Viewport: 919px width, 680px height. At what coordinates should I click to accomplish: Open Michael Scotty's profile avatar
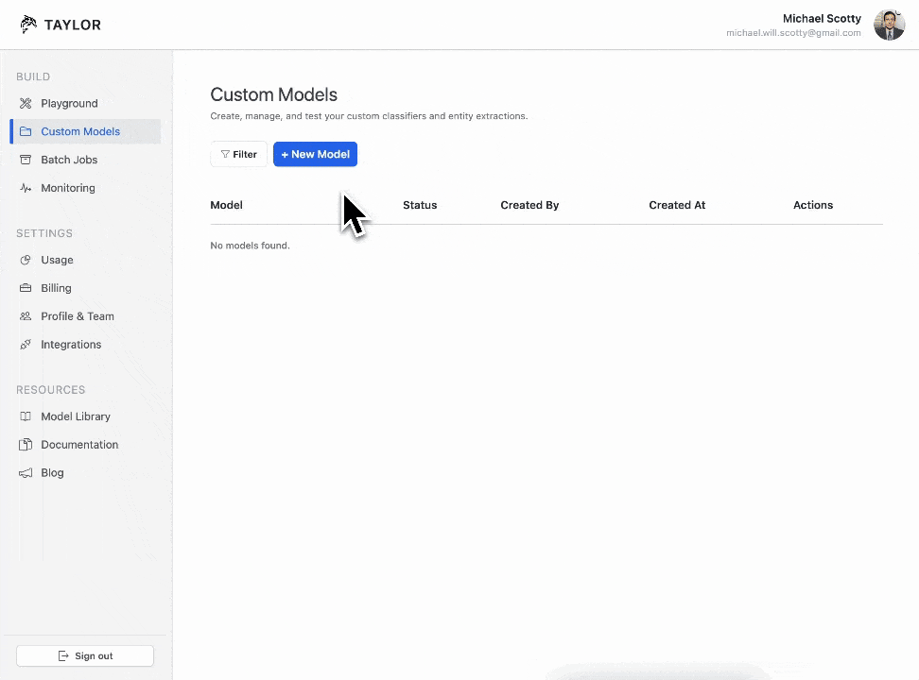click(889, 25)
